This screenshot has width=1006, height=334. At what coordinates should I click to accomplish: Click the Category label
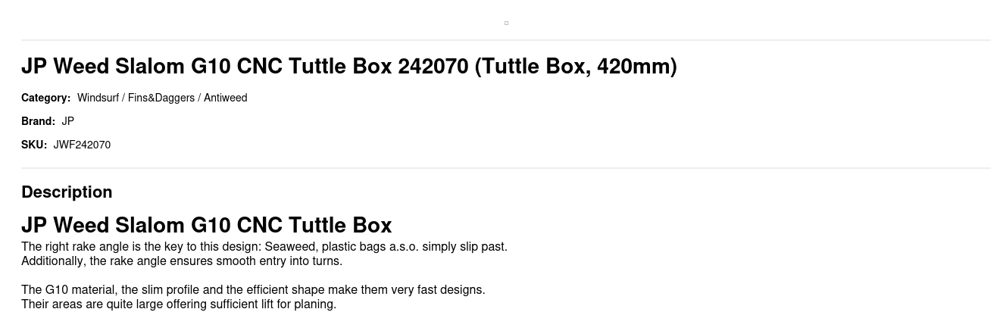point(45,98)
